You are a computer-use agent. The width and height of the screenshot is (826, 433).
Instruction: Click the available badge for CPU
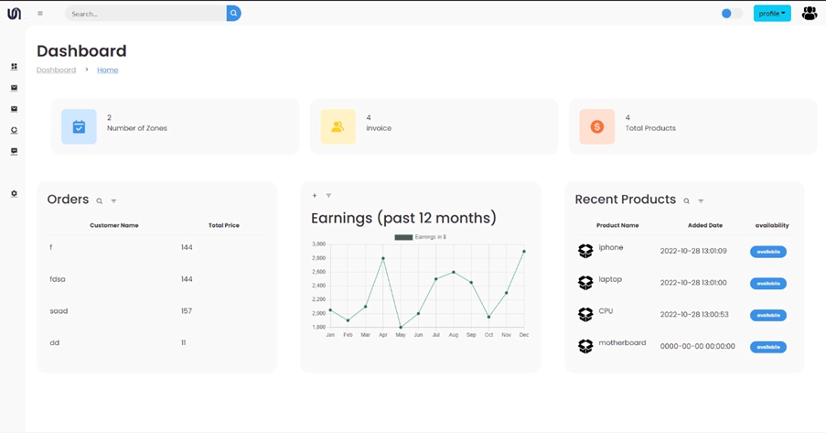click(768, 315)
